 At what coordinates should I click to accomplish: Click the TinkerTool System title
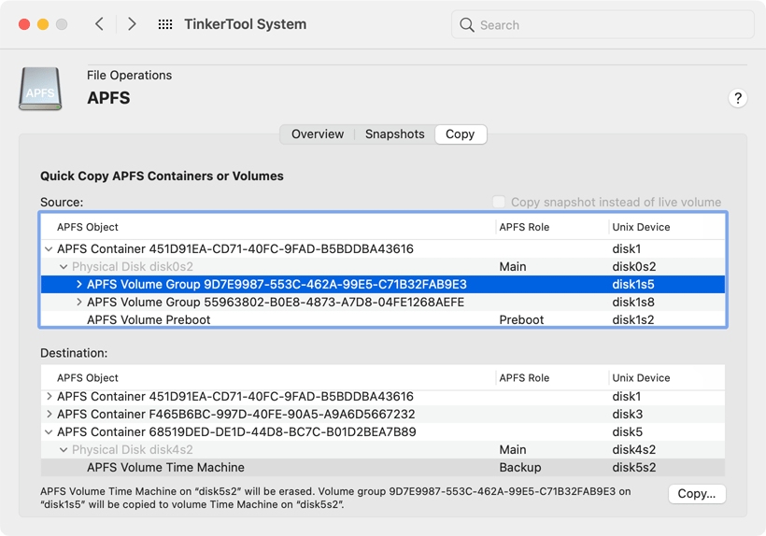(246, 24)
